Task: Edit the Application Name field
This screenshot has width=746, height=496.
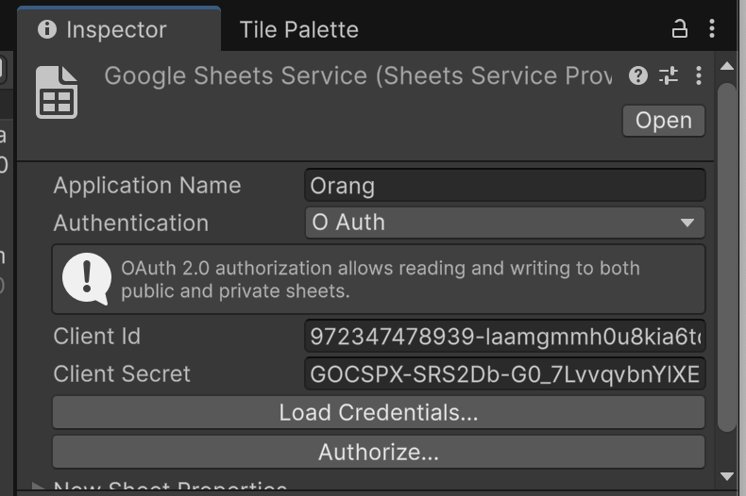Action: (x=505, y=185)
